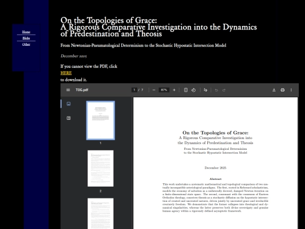Screen dimensions: 305x229
Task: Show document outline view in sidebar
Action: (x=69, y=118)
